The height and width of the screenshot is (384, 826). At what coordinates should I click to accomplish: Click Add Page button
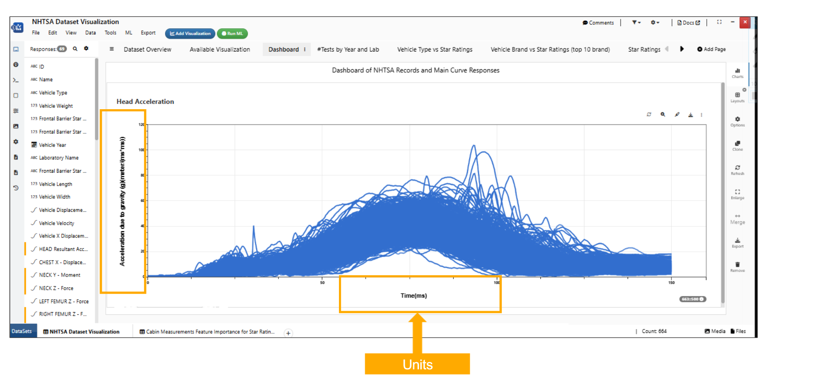click(x=711, y=49)
